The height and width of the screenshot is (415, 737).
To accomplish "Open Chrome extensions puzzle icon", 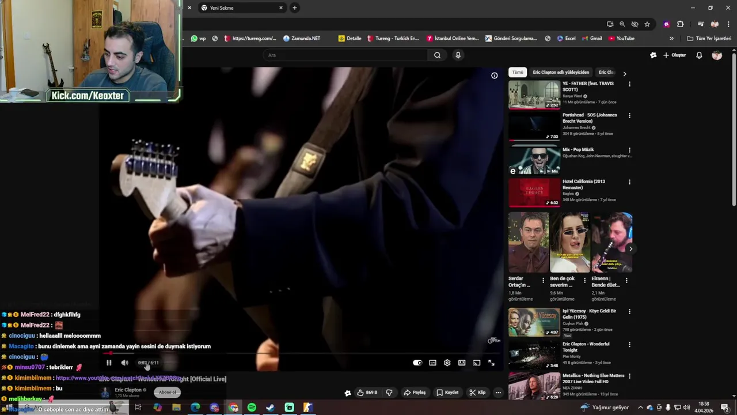I will pyautogui.click(x=680, y=24).
